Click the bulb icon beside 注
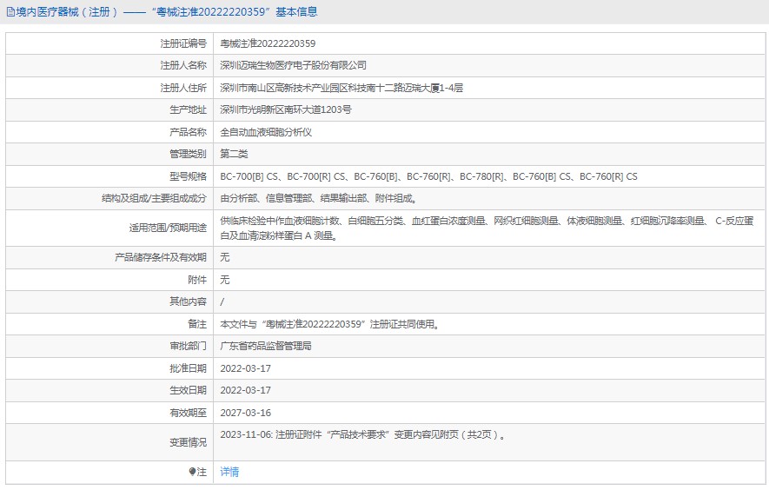This screenshot has width=769, height=490. tap(192, 472)
